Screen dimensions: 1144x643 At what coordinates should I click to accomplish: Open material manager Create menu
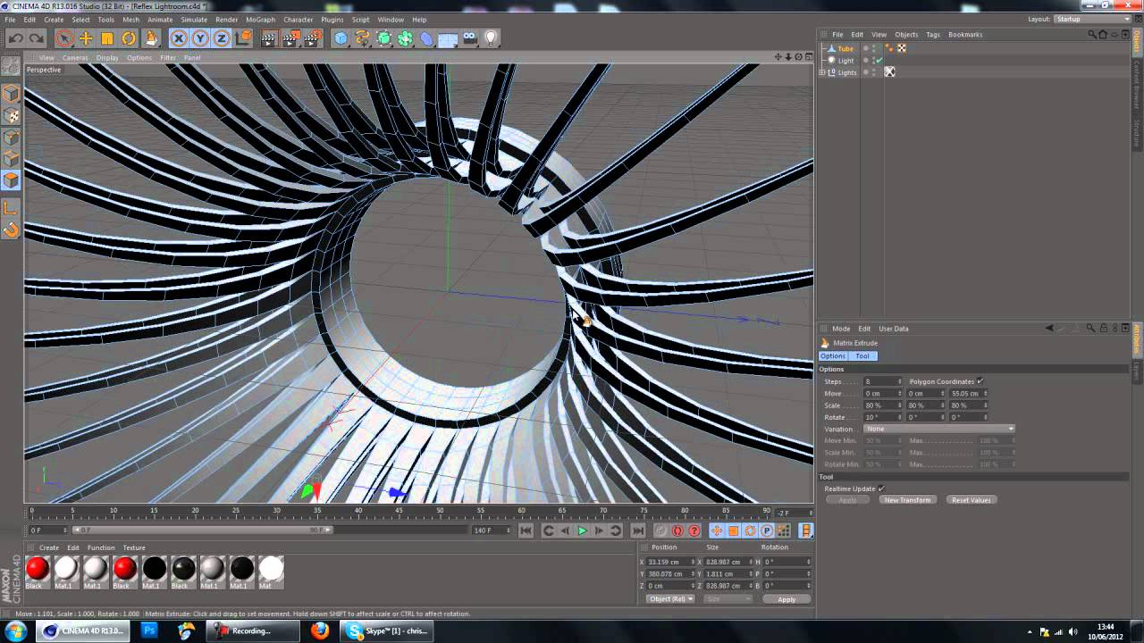49,547
